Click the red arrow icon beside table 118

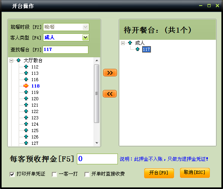tap(26, 86)
